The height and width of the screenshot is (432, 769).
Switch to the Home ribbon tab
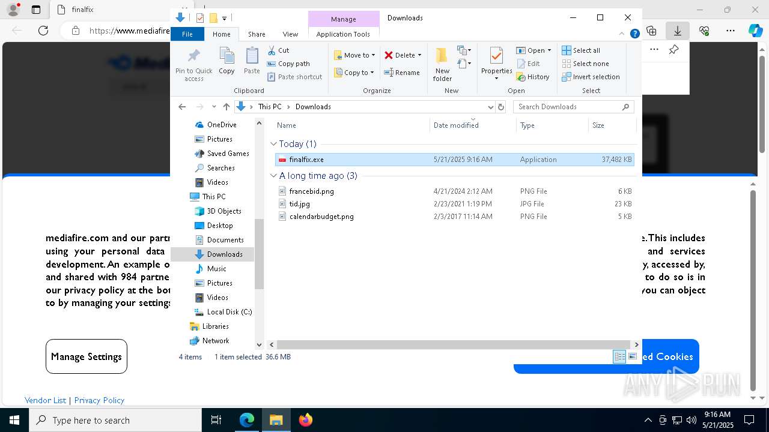coord(222,34)
